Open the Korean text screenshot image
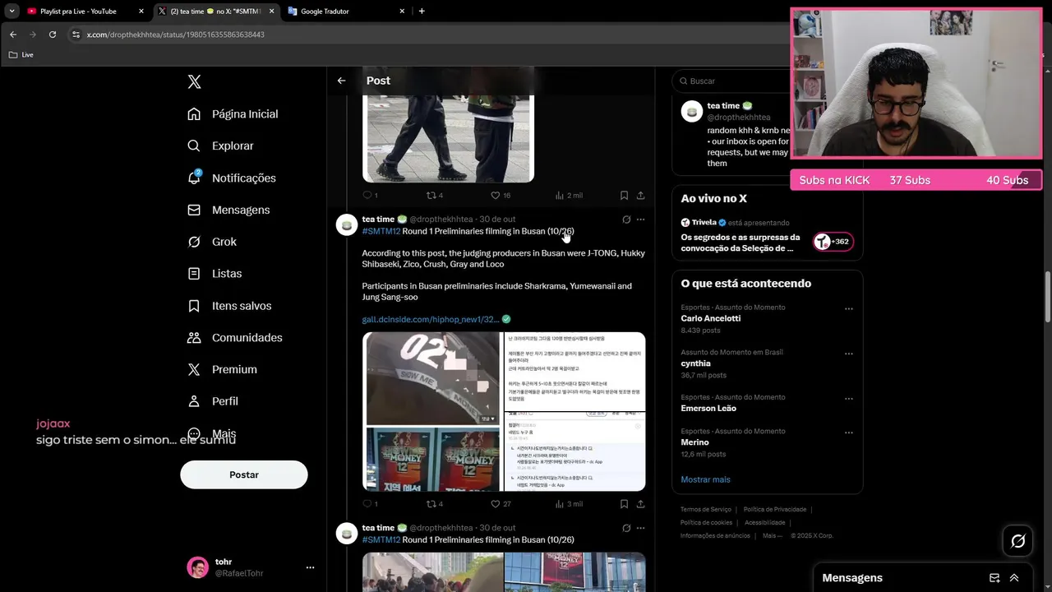Screen dimensions: 1052x592 pyautogui.click(x=574, y=371)
